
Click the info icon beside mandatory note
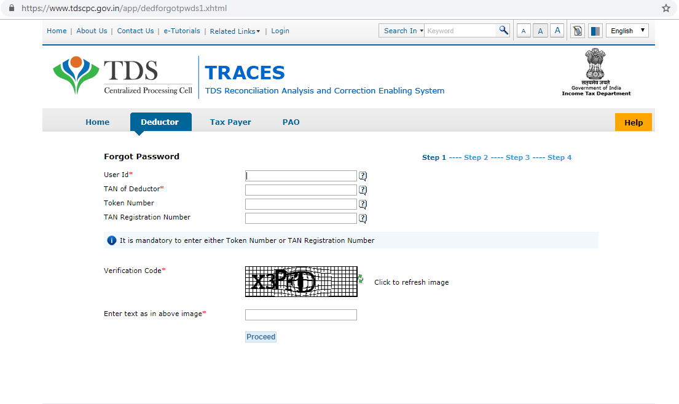(112, 240)
